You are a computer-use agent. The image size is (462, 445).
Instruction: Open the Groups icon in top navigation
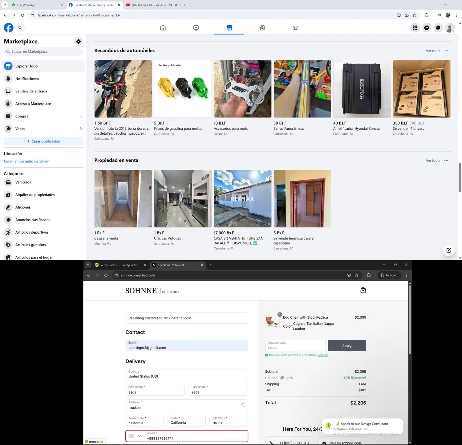[x=262, y=28]
